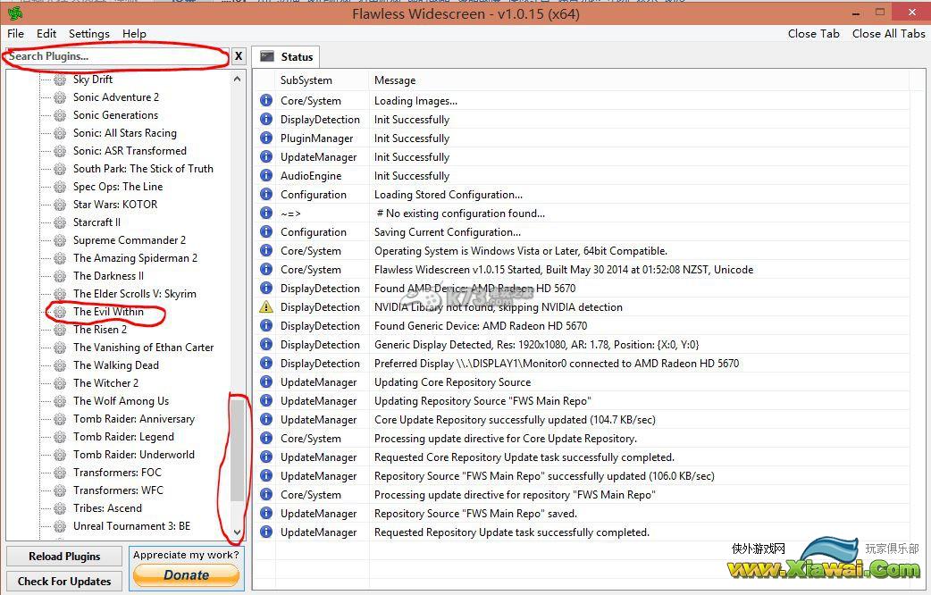Click the warning icon on the NVIDIA Library row
Viewport: 931px width, 595px height.
(x=266, y=307)
